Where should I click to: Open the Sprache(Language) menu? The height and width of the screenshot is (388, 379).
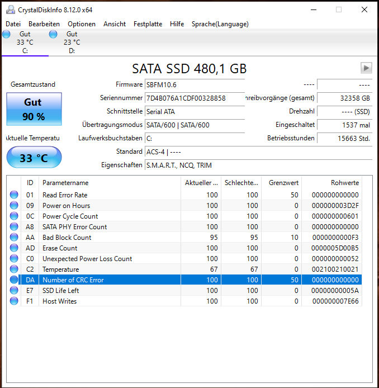tap(220, 24)
